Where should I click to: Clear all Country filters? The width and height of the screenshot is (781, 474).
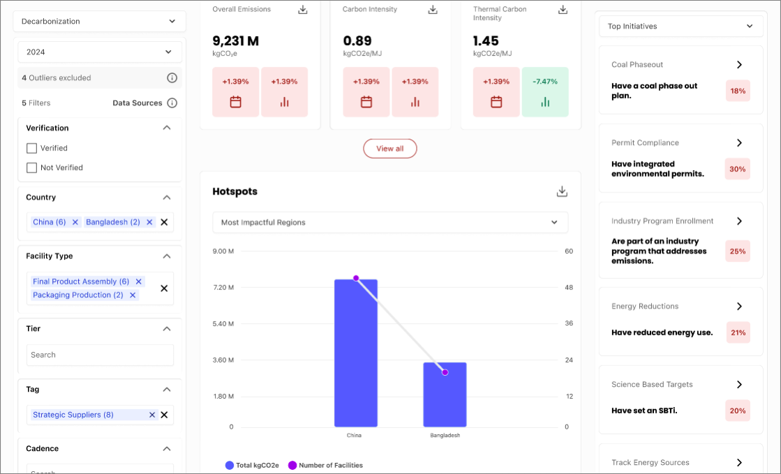click(x=165, y=222)
